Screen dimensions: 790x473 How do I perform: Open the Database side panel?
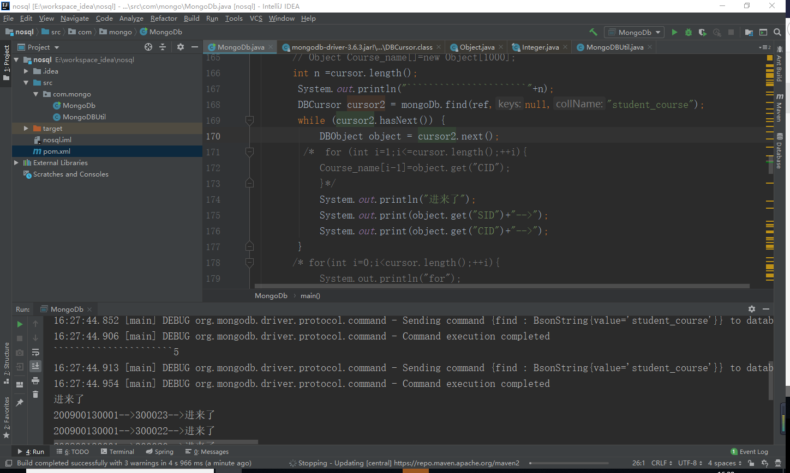click(x=779, y=151)
